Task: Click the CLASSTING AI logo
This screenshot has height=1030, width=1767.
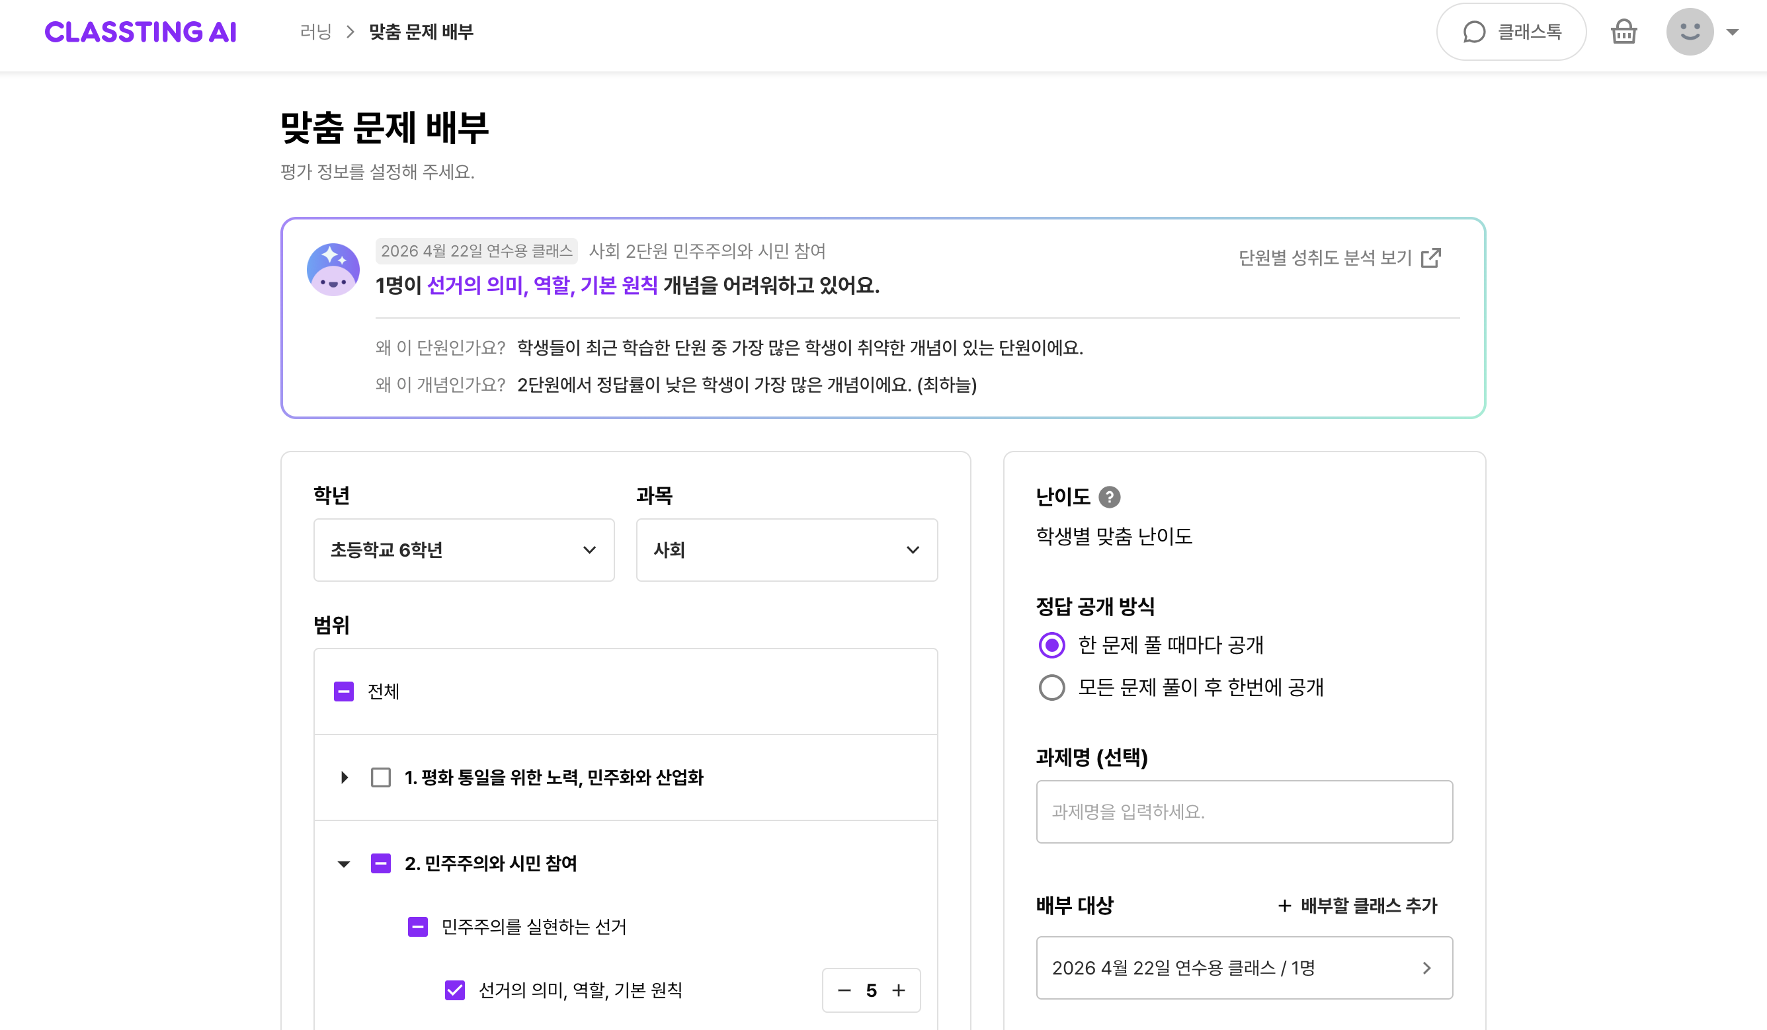Action: pyautogui.click(x=140, y=32)
